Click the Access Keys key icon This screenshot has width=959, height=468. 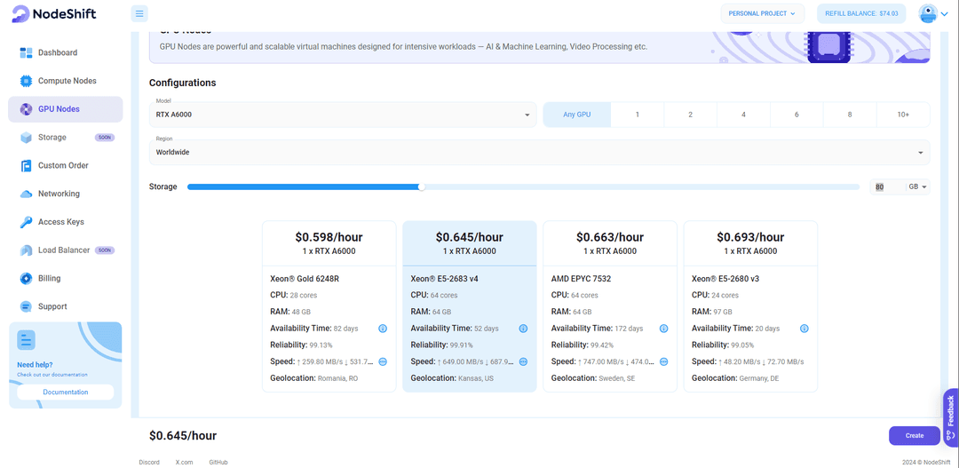click(x=26, y=222)
